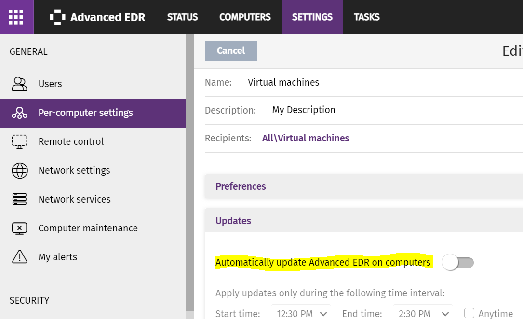Click the Name field "Virtual machines"
The image size is (523, 319).
pyautogui.click(x=283, y=82)
